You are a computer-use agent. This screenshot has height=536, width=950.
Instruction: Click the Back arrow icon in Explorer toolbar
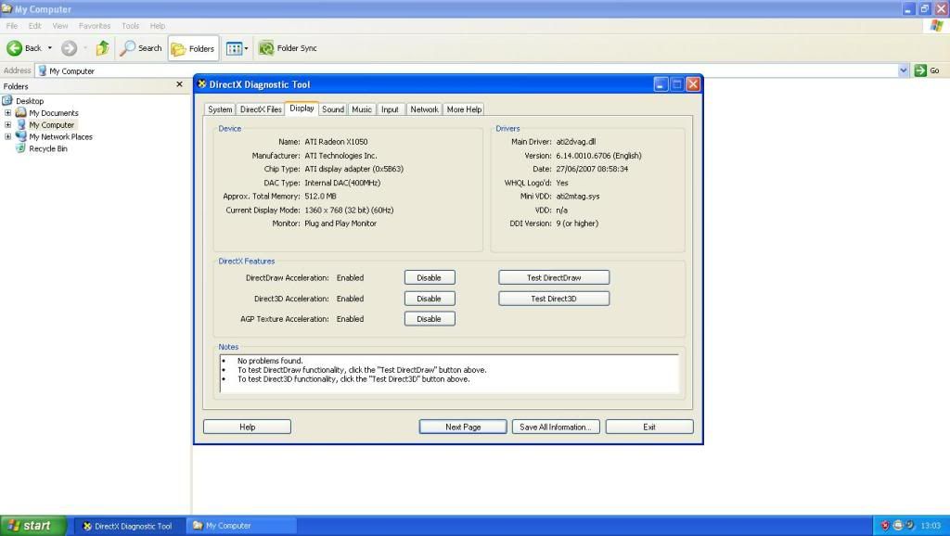(15, 48)
